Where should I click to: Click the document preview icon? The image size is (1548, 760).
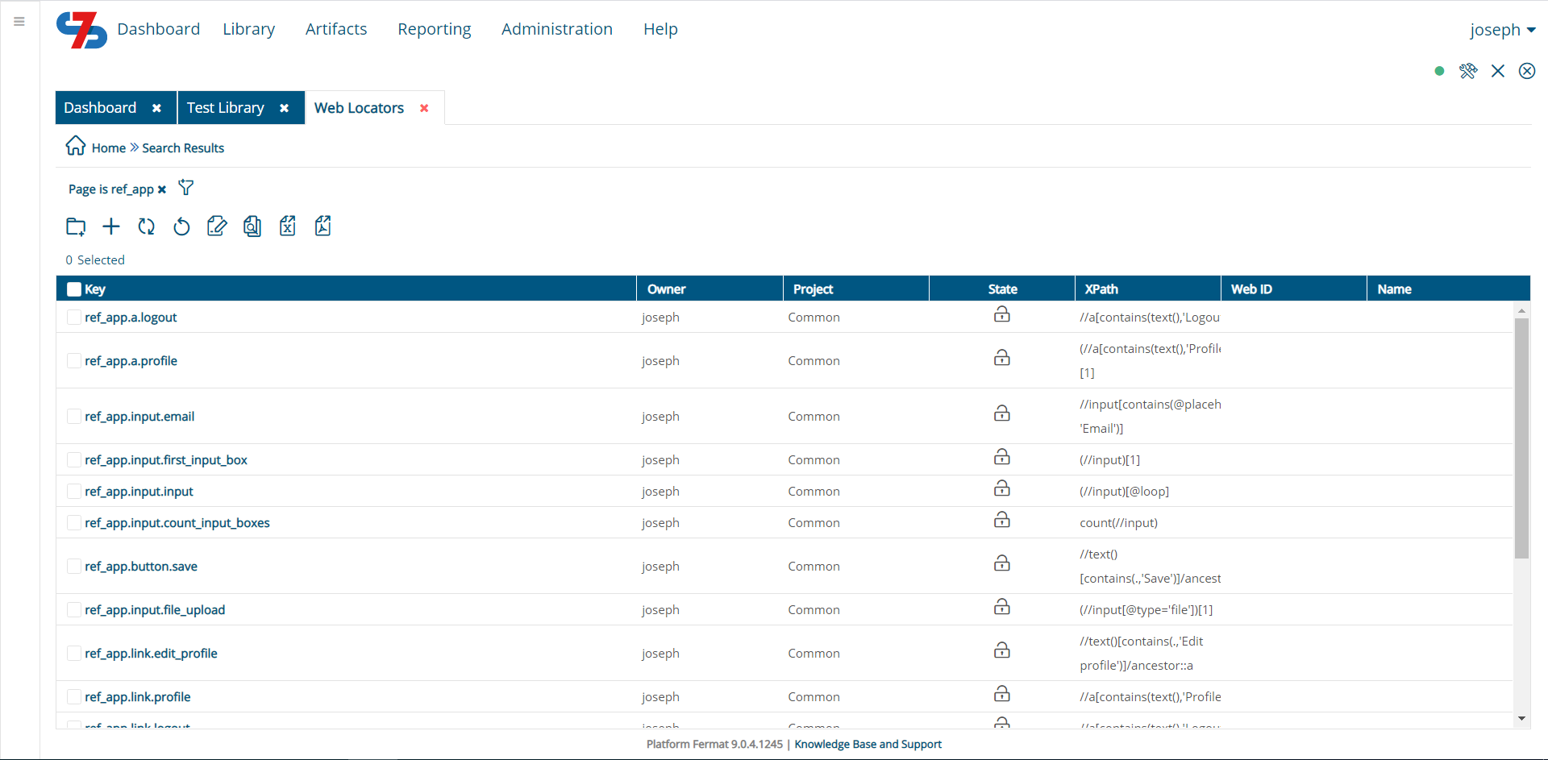252,226
